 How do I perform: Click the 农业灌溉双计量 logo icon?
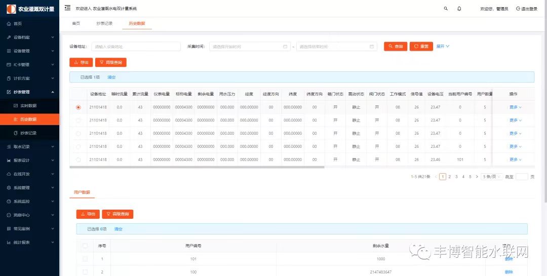[x=11, y=9]
